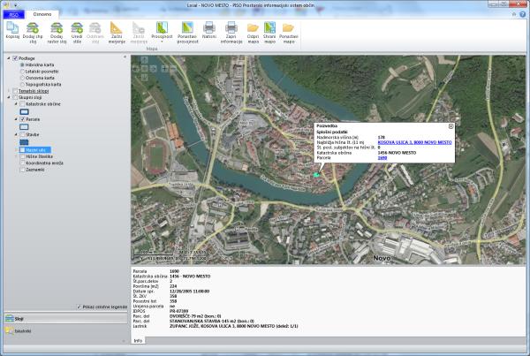The image size is (530, 356).
Task: Click Zapri informacije icon
Action: tap(231, 29)
